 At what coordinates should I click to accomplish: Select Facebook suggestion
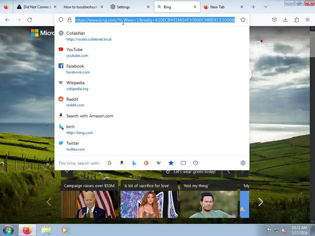coord(152,69)
